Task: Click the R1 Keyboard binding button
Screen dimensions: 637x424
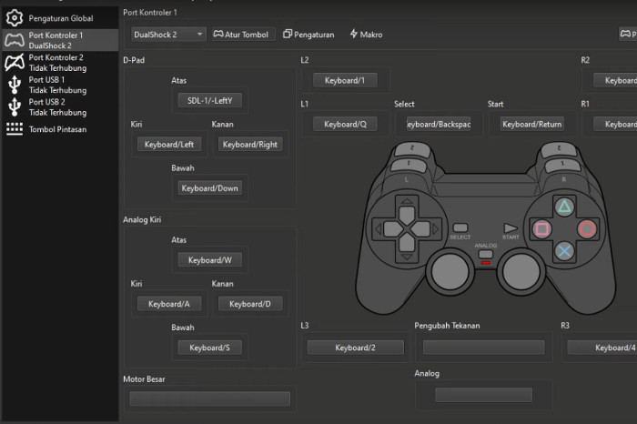Action: click(615, 124)
